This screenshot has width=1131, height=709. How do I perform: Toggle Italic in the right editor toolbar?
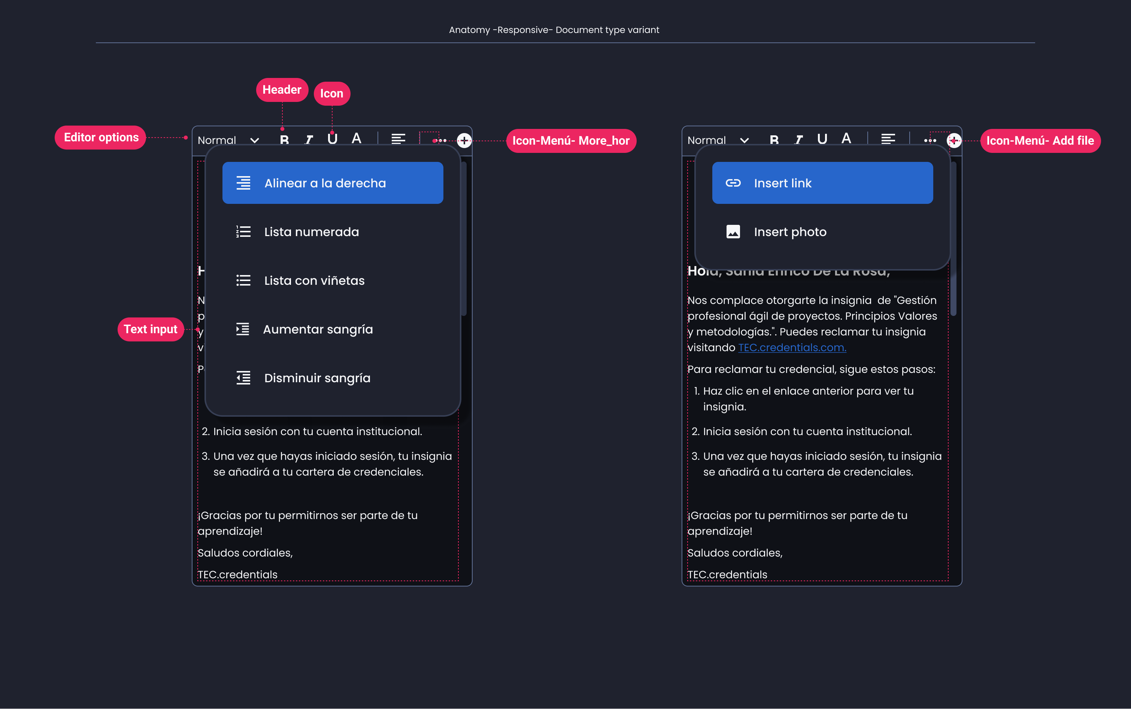(x=798, y=140)
